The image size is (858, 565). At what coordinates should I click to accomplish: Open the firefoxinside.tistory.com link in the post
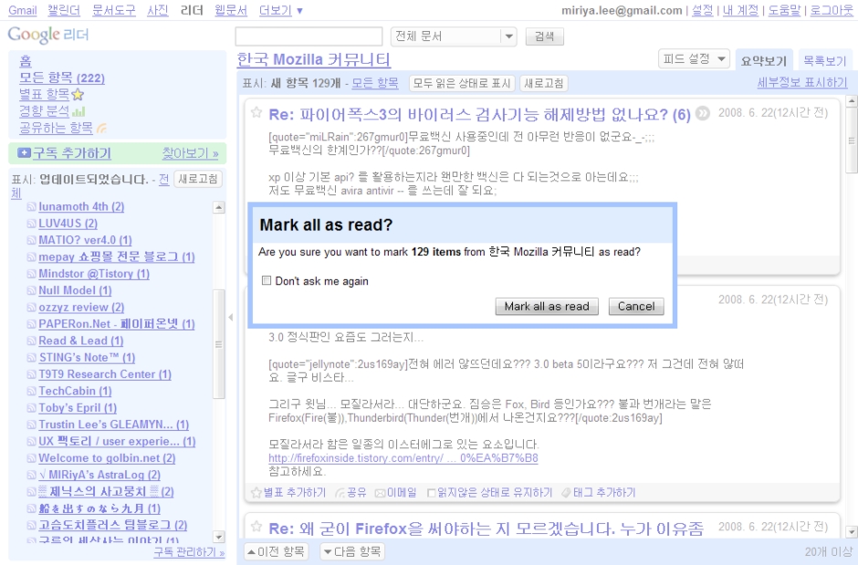(x=403, y=458)
